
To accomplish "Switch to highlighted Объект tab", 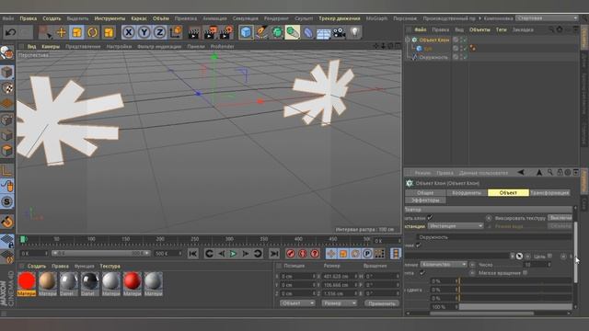I will [508, 192].
